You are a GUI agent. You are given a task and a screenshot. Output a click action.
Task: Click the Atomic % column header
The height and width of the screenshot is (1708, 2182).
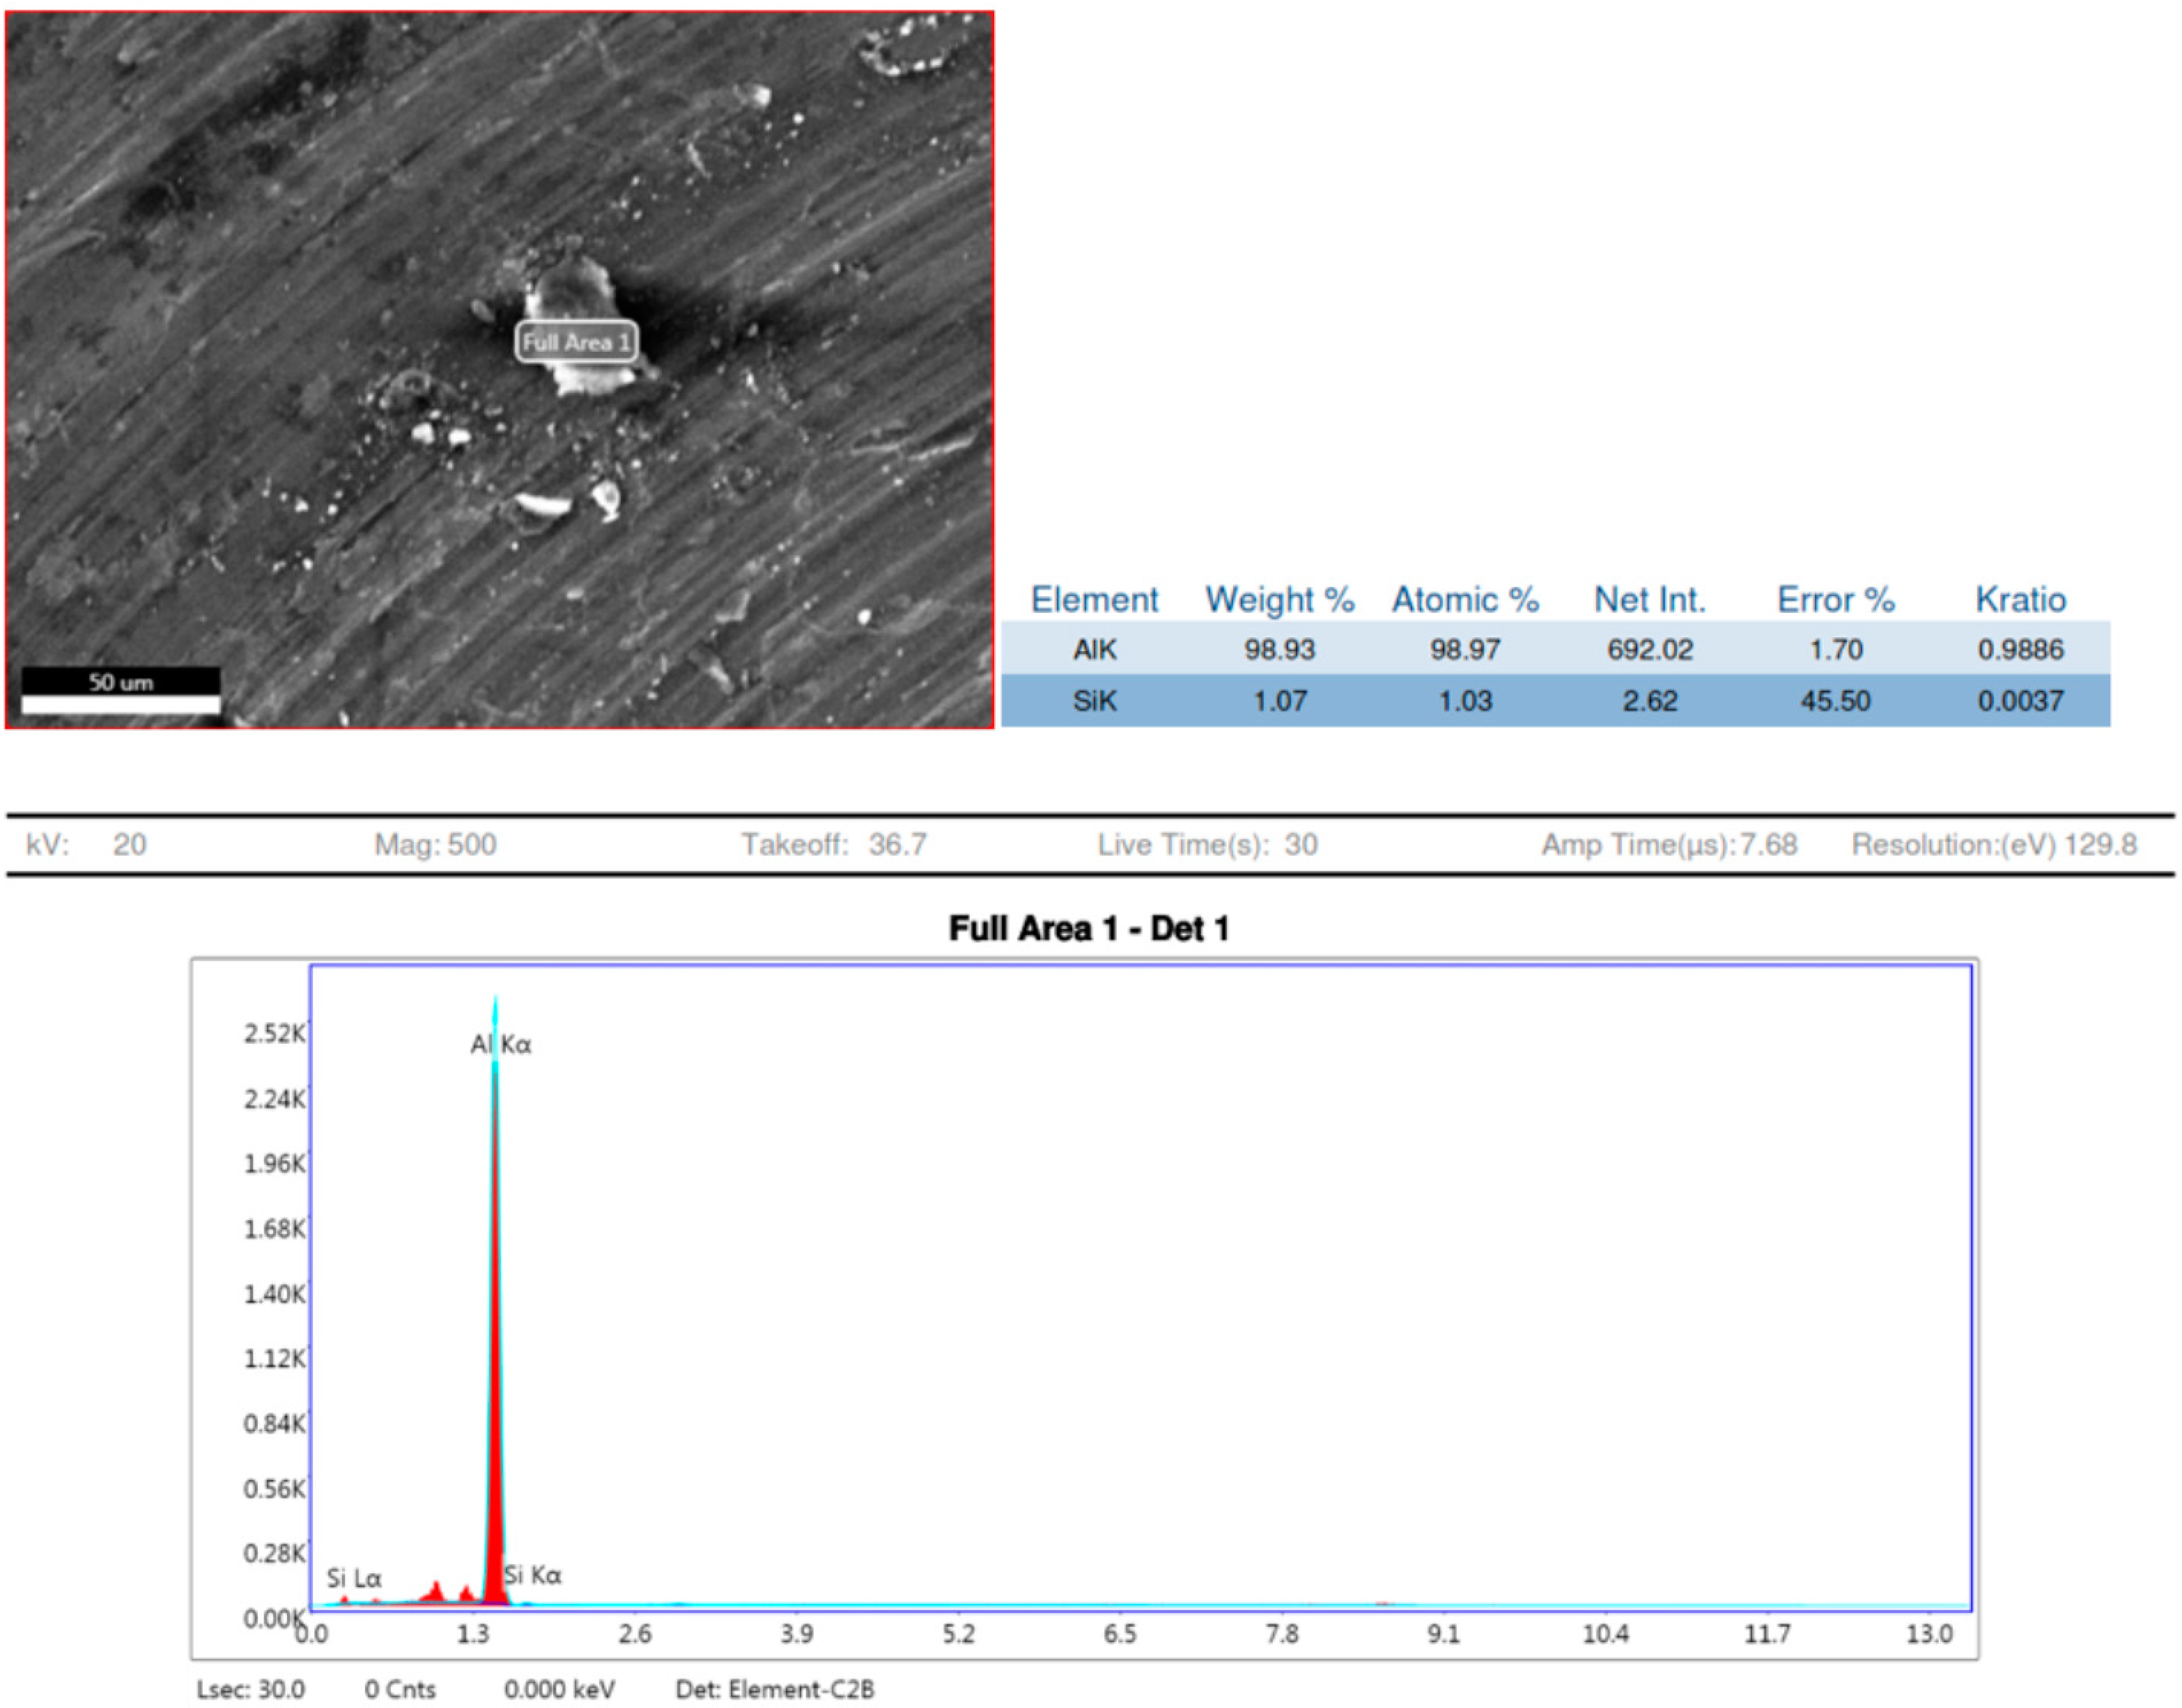pyautogui.click(x=1465, y=599)
